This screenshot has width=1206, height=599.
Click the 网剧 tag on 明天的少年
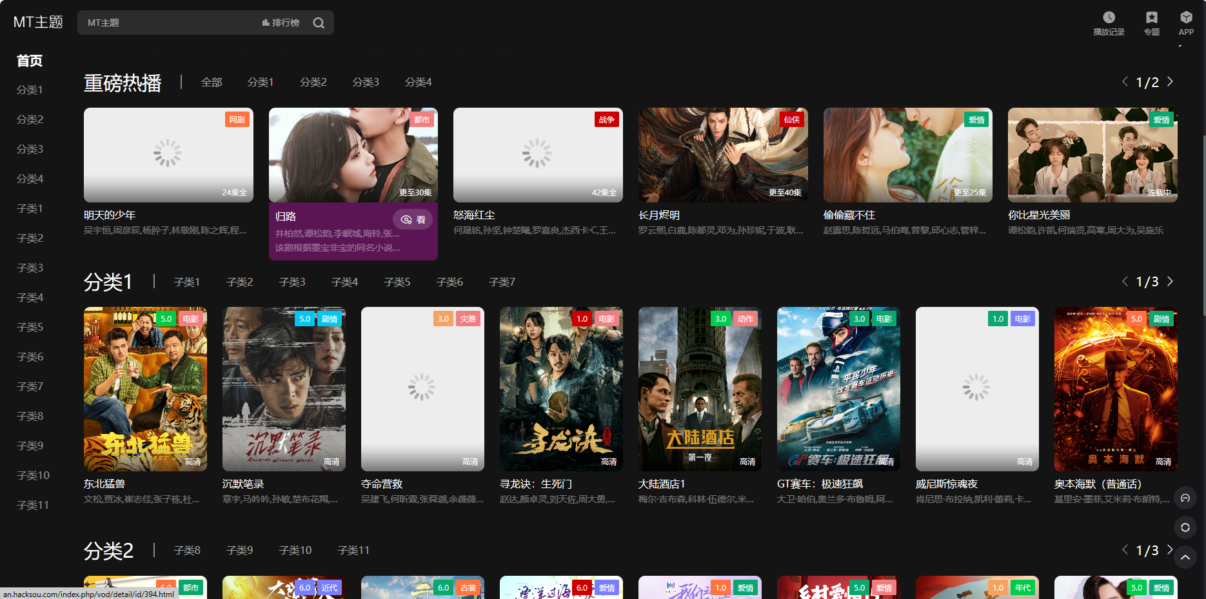(237, 119)
